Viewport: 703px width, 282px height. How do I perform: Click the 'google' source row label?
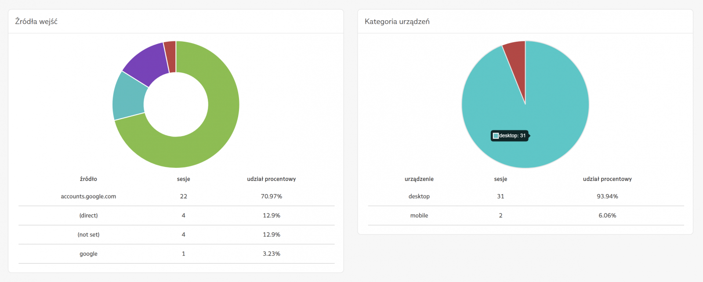[88, 254]
